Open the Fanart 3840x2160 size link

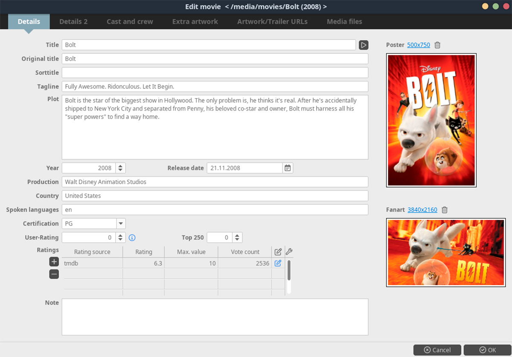click(422, 210)
